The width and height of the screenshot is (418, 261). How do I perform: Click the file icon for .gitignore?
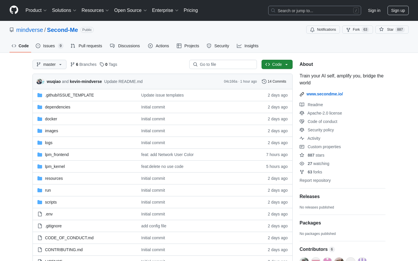pos(40,226)
